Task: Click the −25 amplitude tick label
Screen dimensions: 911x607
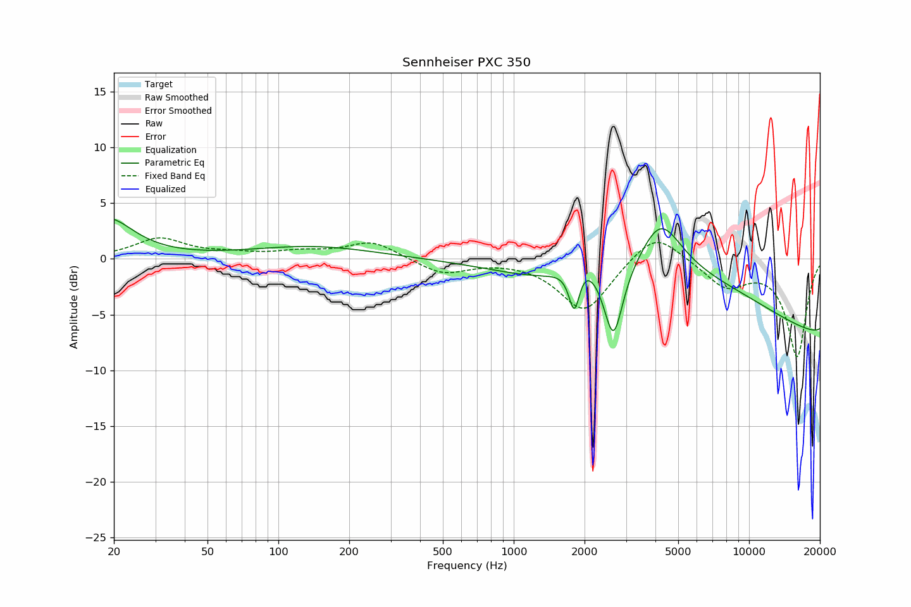Action: 97,537
